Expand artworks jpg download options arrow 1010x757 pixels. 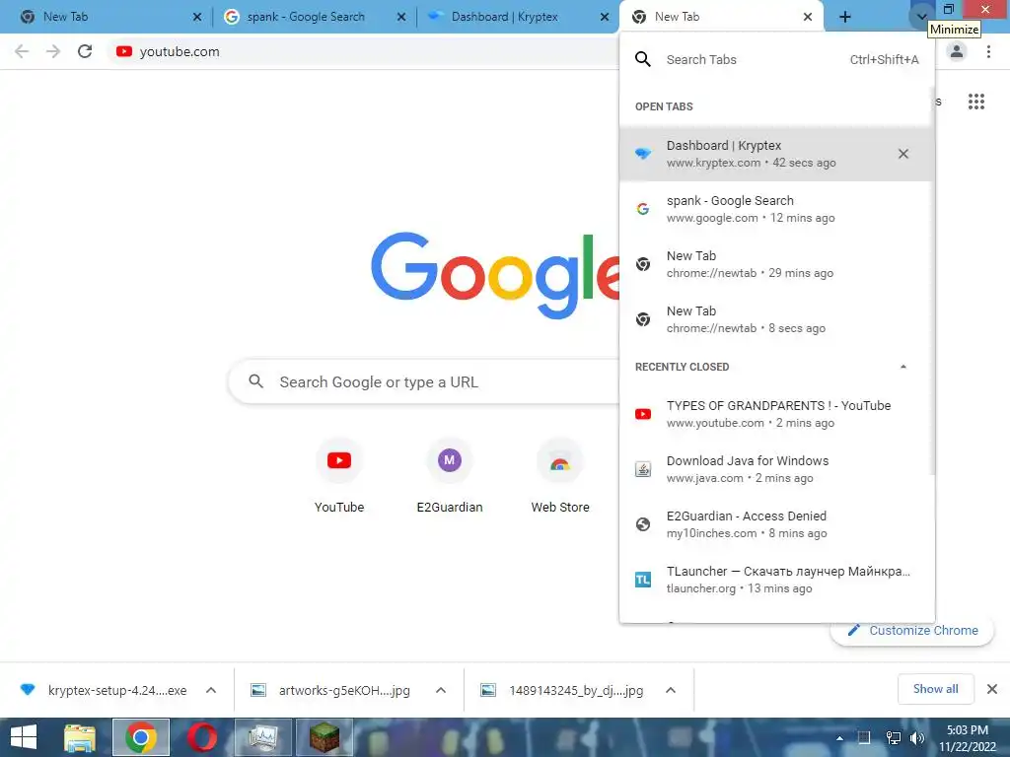(x=441, y=690)
